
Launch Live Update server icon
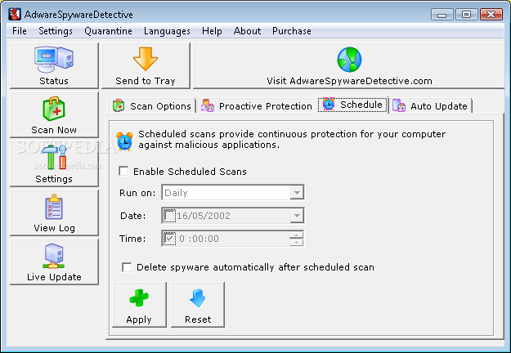[54, 256]
